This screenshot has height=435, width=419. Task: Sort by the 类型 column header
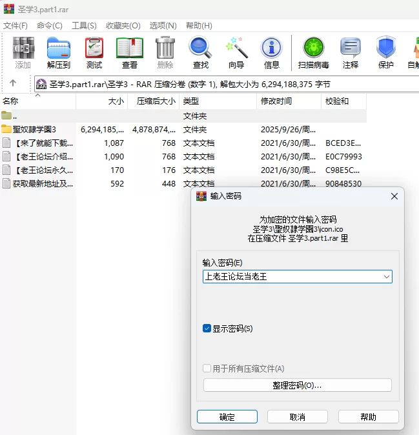tap(218, 101)
